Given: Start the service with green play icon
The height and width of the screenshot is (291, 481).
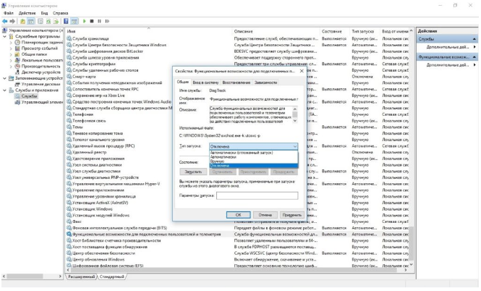Looking at the screenshot, I should pos(84,21).
